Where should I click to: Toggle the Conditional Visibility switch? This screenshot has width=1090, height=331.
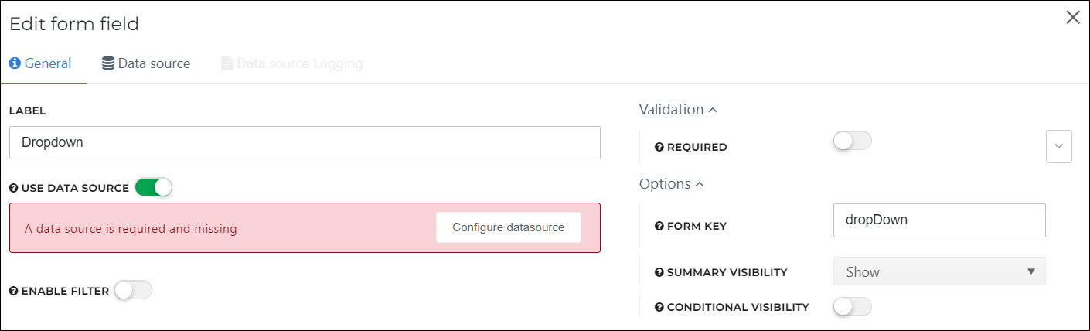(852, 306)
